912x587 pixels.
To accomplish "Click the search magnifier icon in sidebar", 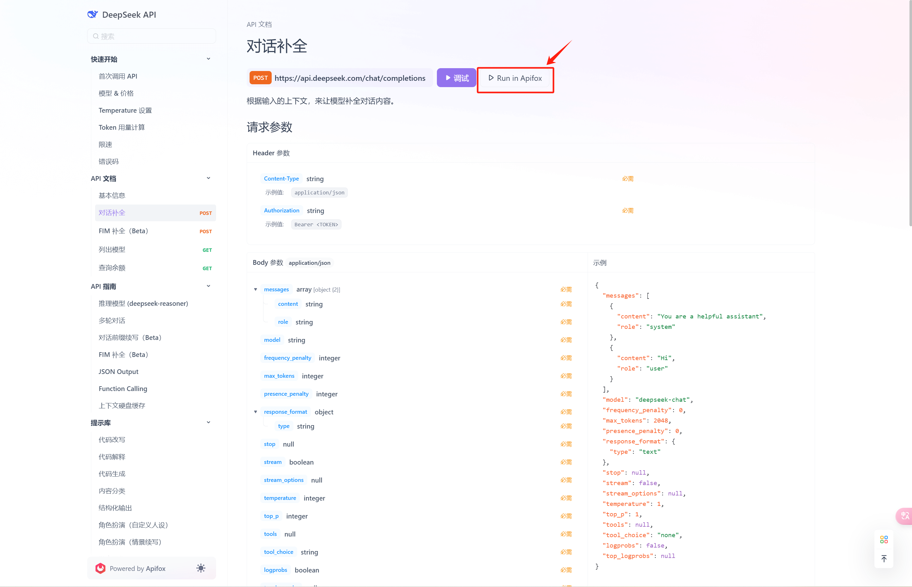I will pos(96,36).
